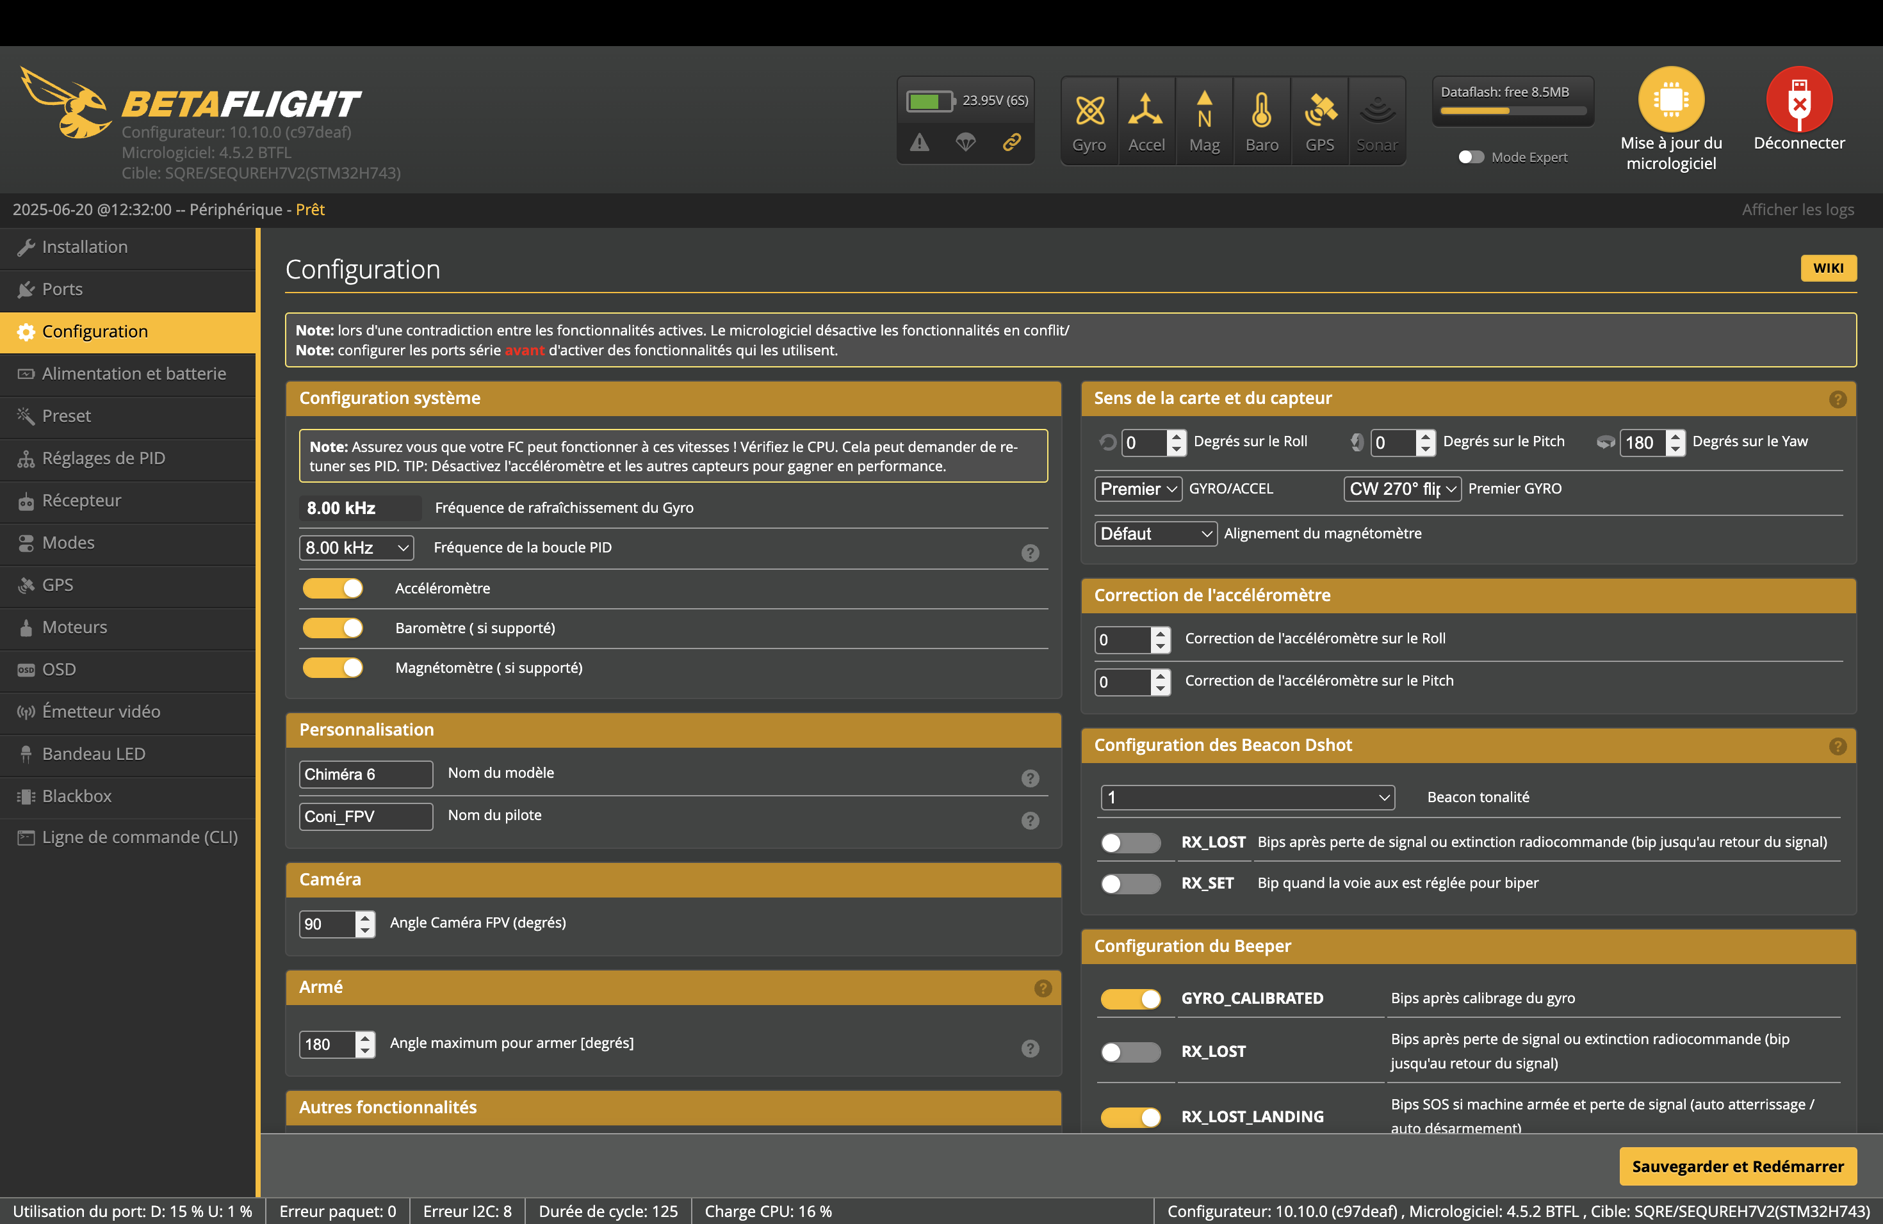This screenshot has width=1883, height=1224.
Task: Open PID loop frequency dropdown
Action: [356, 548]
